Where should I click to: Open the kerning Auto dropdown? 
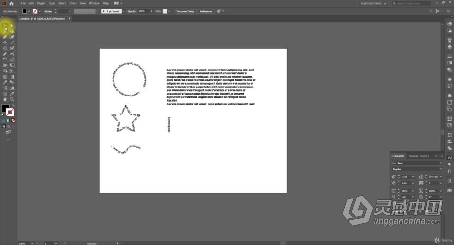(x=413, y=183)
